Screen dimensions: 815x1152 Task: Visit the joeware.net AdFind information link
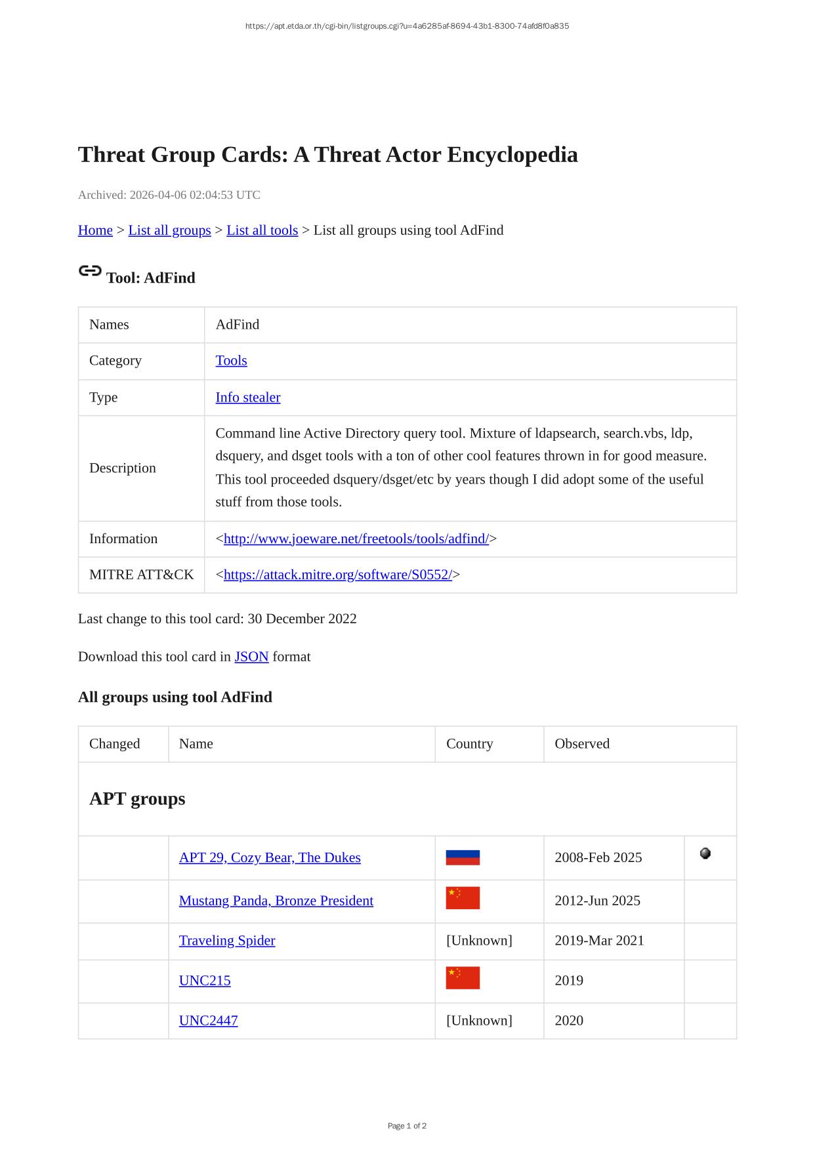356,539
